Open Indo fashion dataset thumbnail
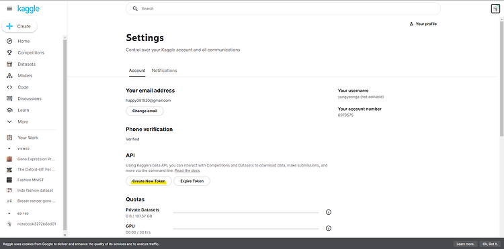 [9, 191]
